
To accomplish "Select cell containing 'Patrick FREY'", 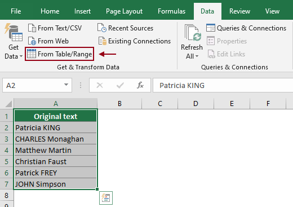I will coord(56,173).
